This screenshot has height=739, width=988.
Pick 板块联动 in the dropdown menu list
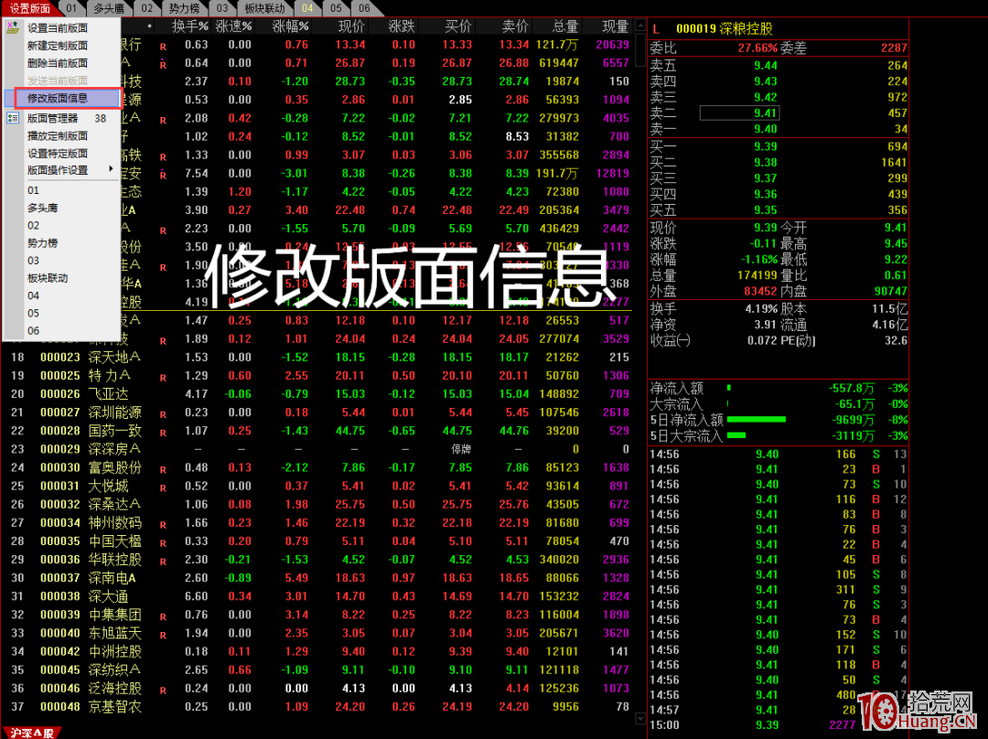pyautogui.click(x=48, y=278)
